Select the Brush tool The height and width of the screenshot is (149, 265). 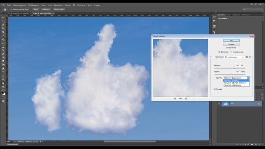[3, 43]
